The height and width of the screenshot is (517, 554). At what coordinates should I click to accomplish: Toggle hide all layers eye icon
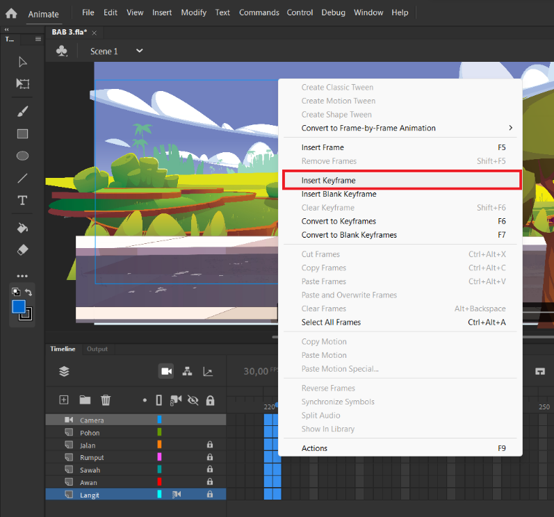(193, 400)
